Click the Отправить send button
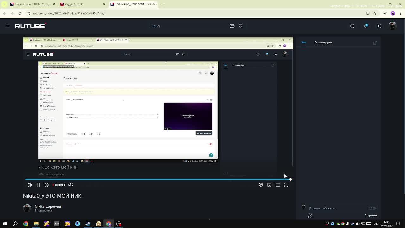 (x=371, y=216)
